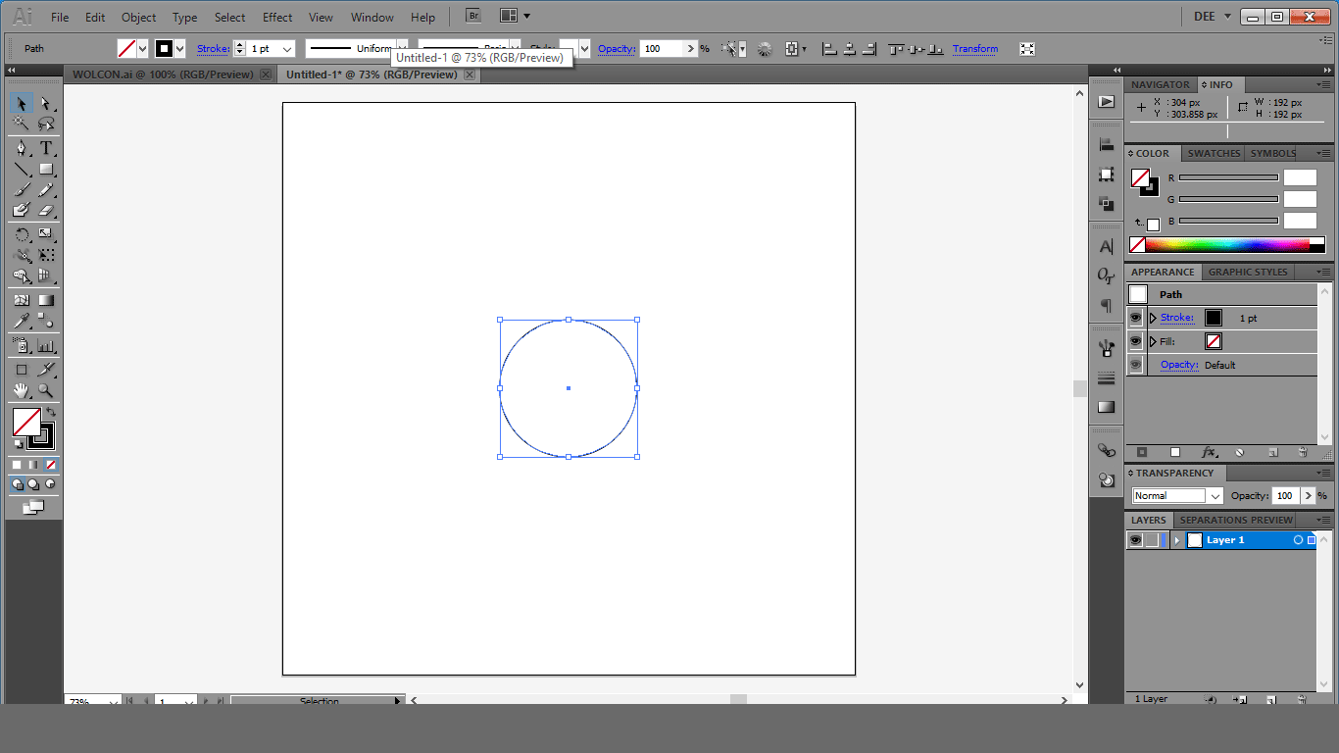
Task: Select the Pen tool
Action: click(21, 148)
